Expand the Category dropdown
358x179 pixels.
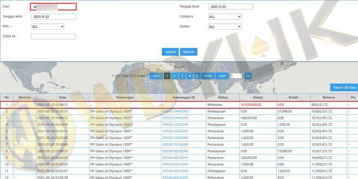point(225,17)
